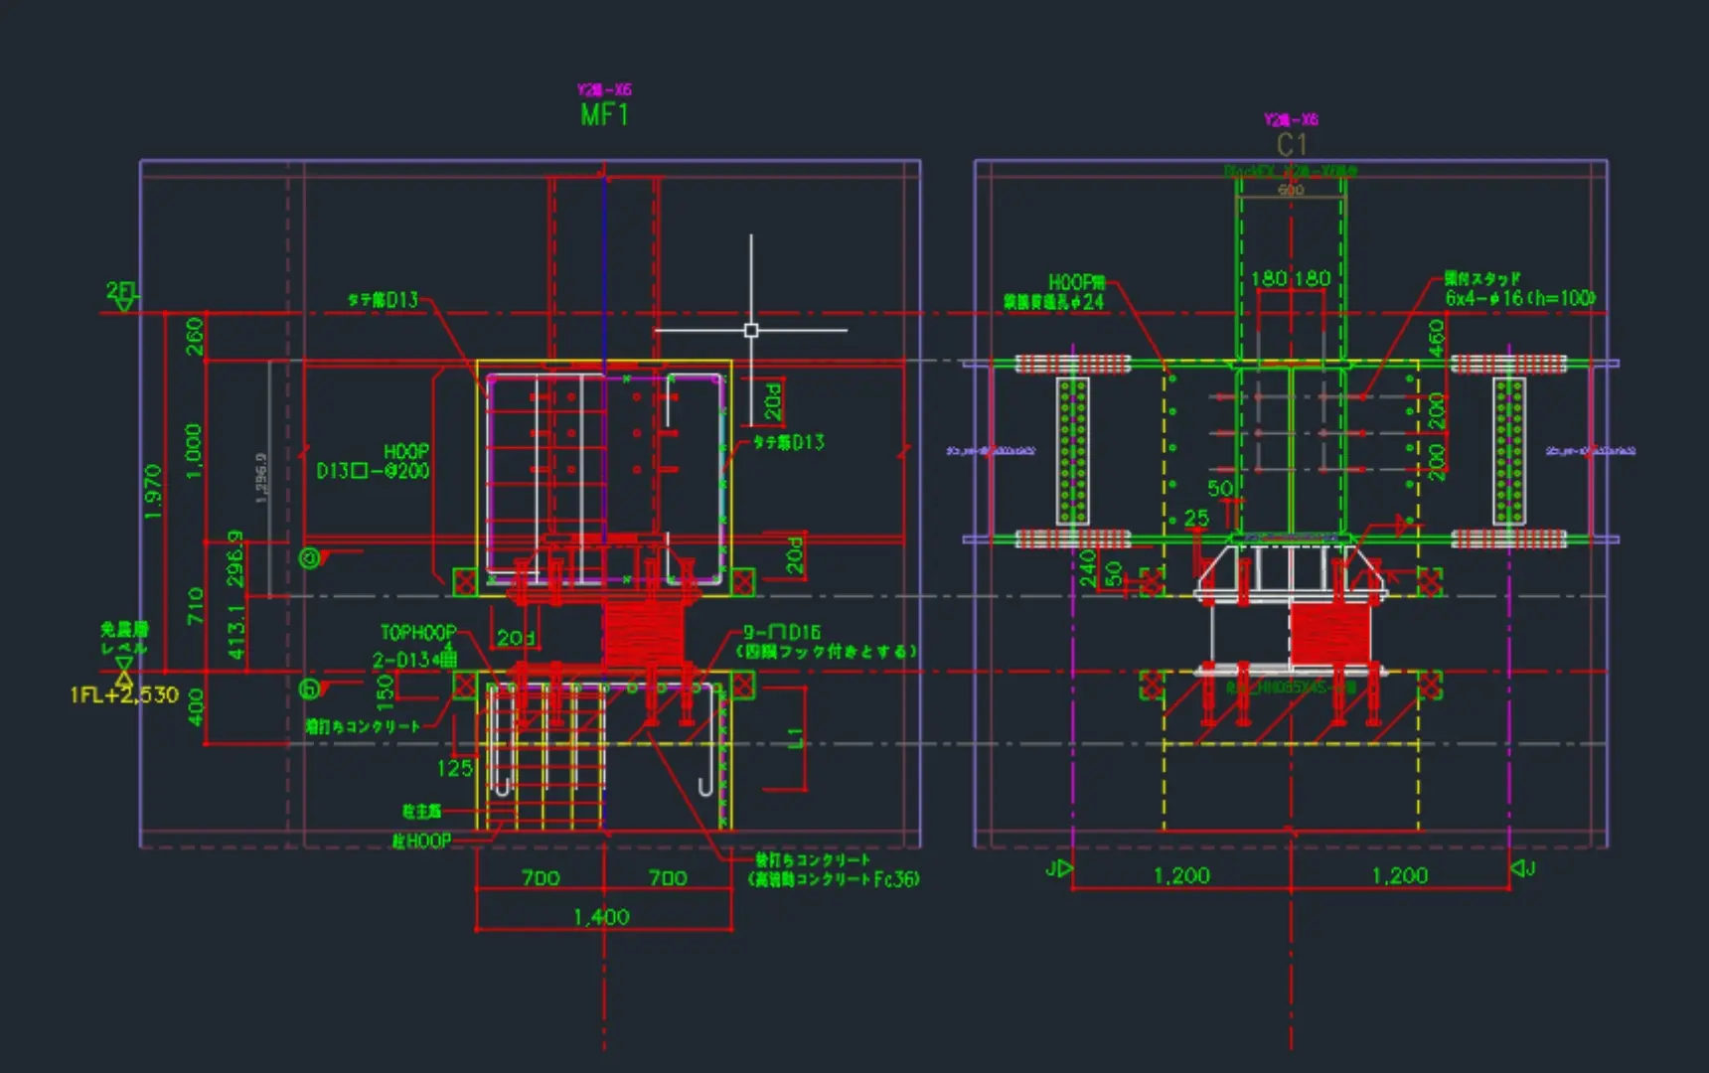Viewport: 1709px width, 1073px height.
Task: Pick the left green bolt splice plate
Action: (1072, 450)
